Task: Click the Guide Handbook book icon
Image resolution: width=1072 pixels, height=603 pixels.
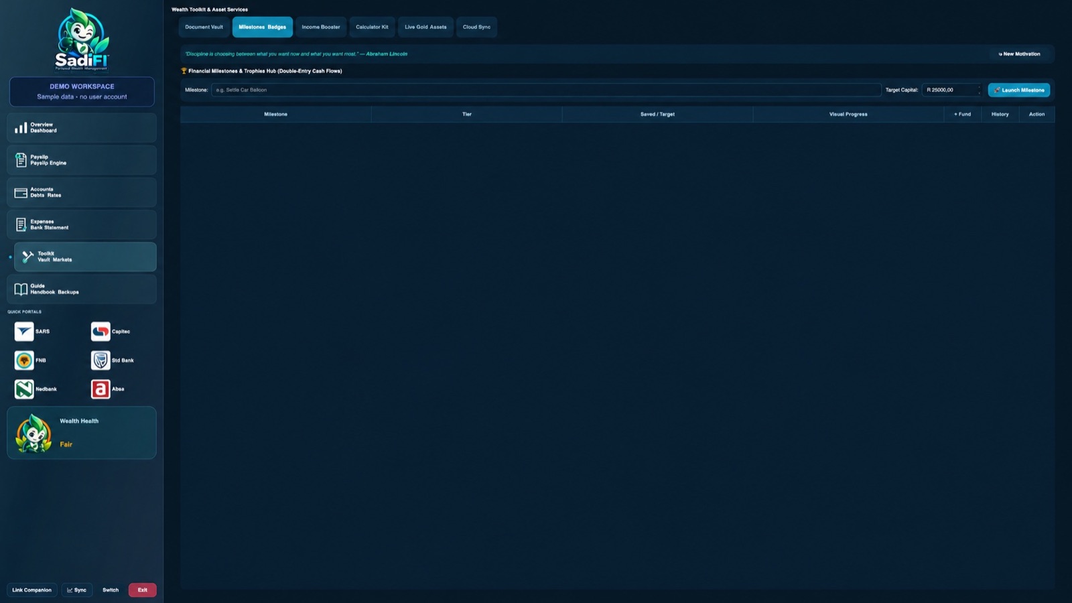Action: [21, 289]
